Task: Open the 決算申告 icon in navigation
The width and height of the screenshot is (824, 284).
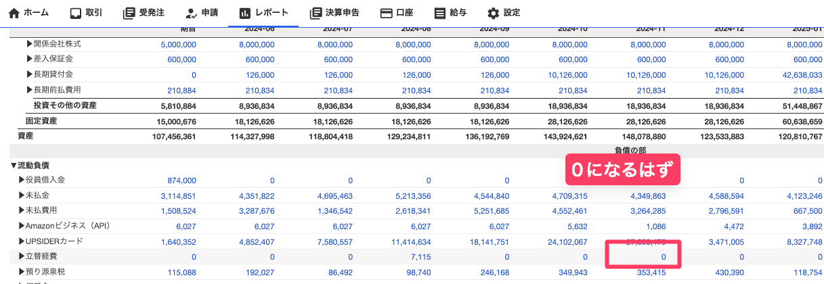Action: pos(315,13)
